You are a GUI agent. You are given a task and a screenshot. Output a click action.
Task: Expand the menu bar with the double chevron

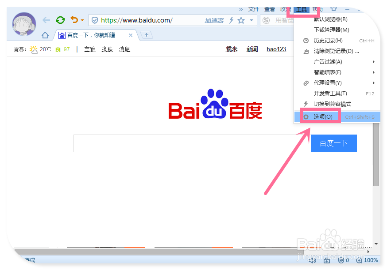pos(241,10)
